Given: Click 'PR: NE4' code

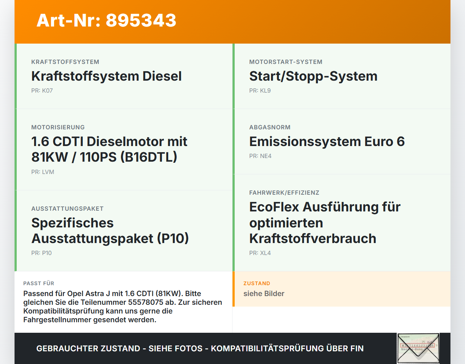Looking at the screenshot, I should pyautogui.click(x=260, y=156).
